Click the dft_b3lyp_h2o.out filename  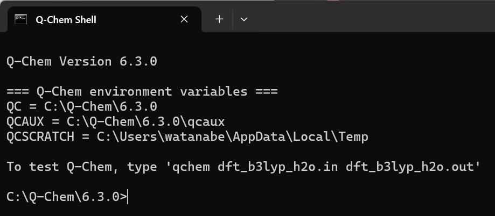(409, 167)
